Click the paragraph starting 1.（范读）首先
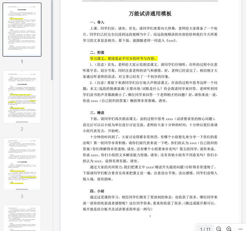This screenshot has width=246, height=231. [150, 71]
